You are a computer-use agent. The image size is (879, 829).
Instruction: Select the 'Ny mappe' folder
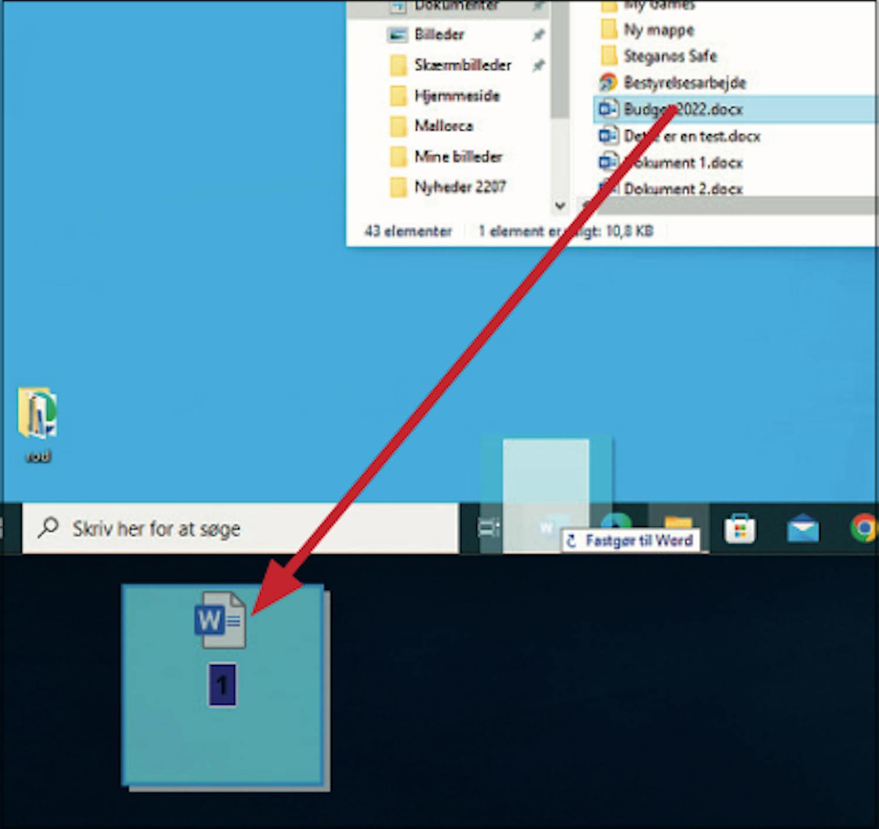[x=648, y=29]
